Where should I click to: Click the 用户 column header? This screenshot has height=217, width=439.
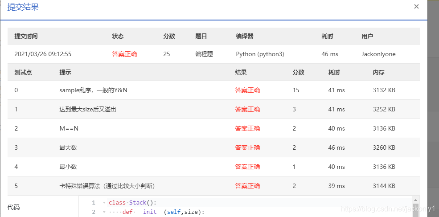coord(367,36)
